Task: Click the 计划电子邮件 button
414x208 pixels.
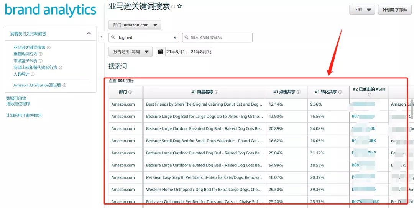Action: pyautogui.click(x=395, y=10)
